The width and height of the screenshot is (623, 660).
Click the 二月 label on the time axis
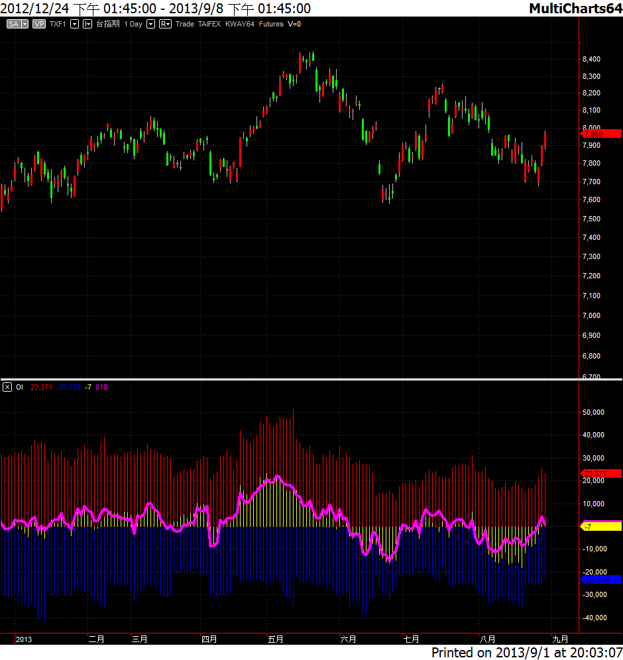(96, 639)
